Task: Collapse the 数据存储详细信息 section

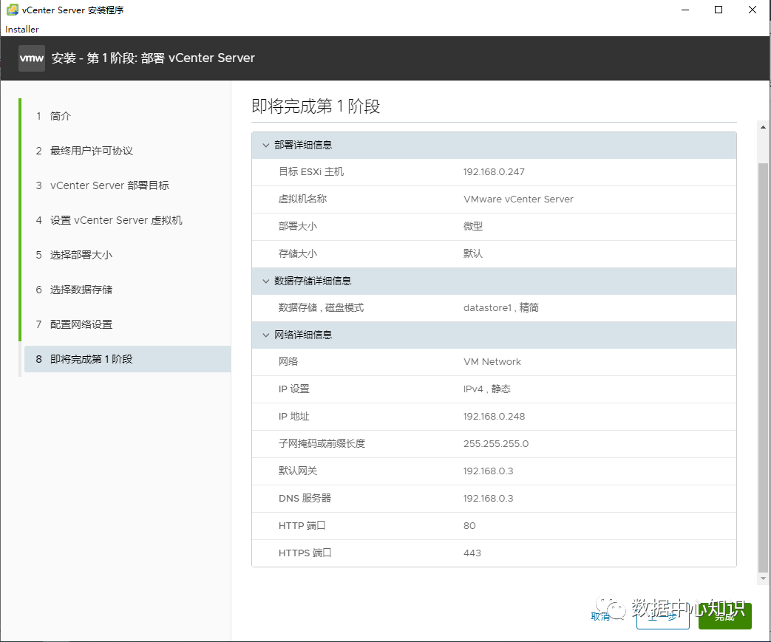Action: tap(265, 281)
